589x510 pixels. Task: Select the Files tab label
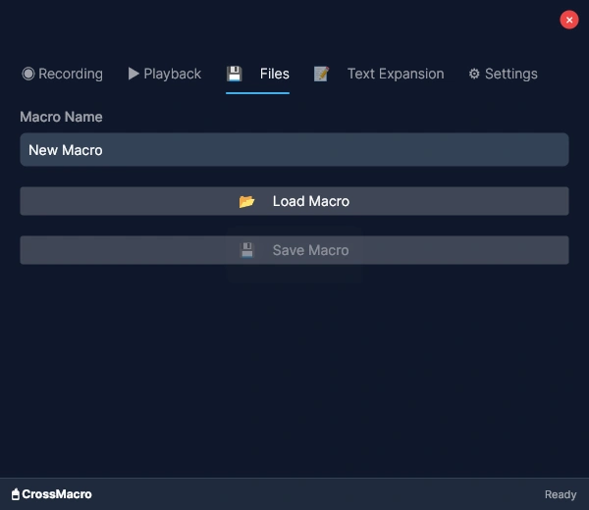coord(275,74)
